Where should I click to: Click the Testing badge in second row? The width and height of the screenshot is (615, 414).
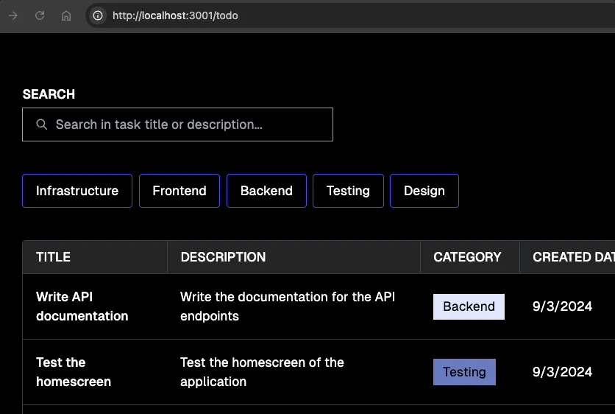(x=464, y=372)
